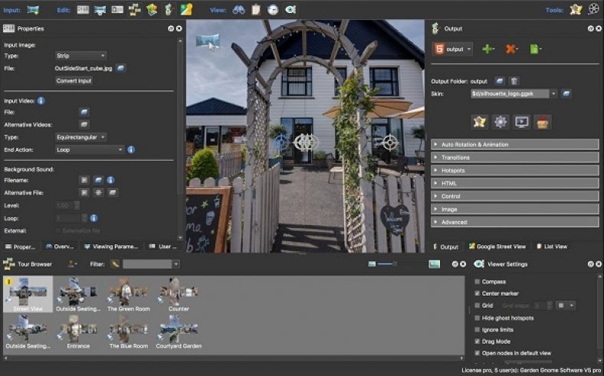Click the Select Input panorama icon
Viewport: 604px width, 376px height.
click(33, 9)
